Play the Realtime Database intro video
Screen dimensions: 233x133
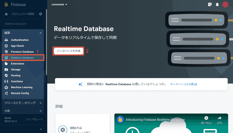tap(171, 124)
